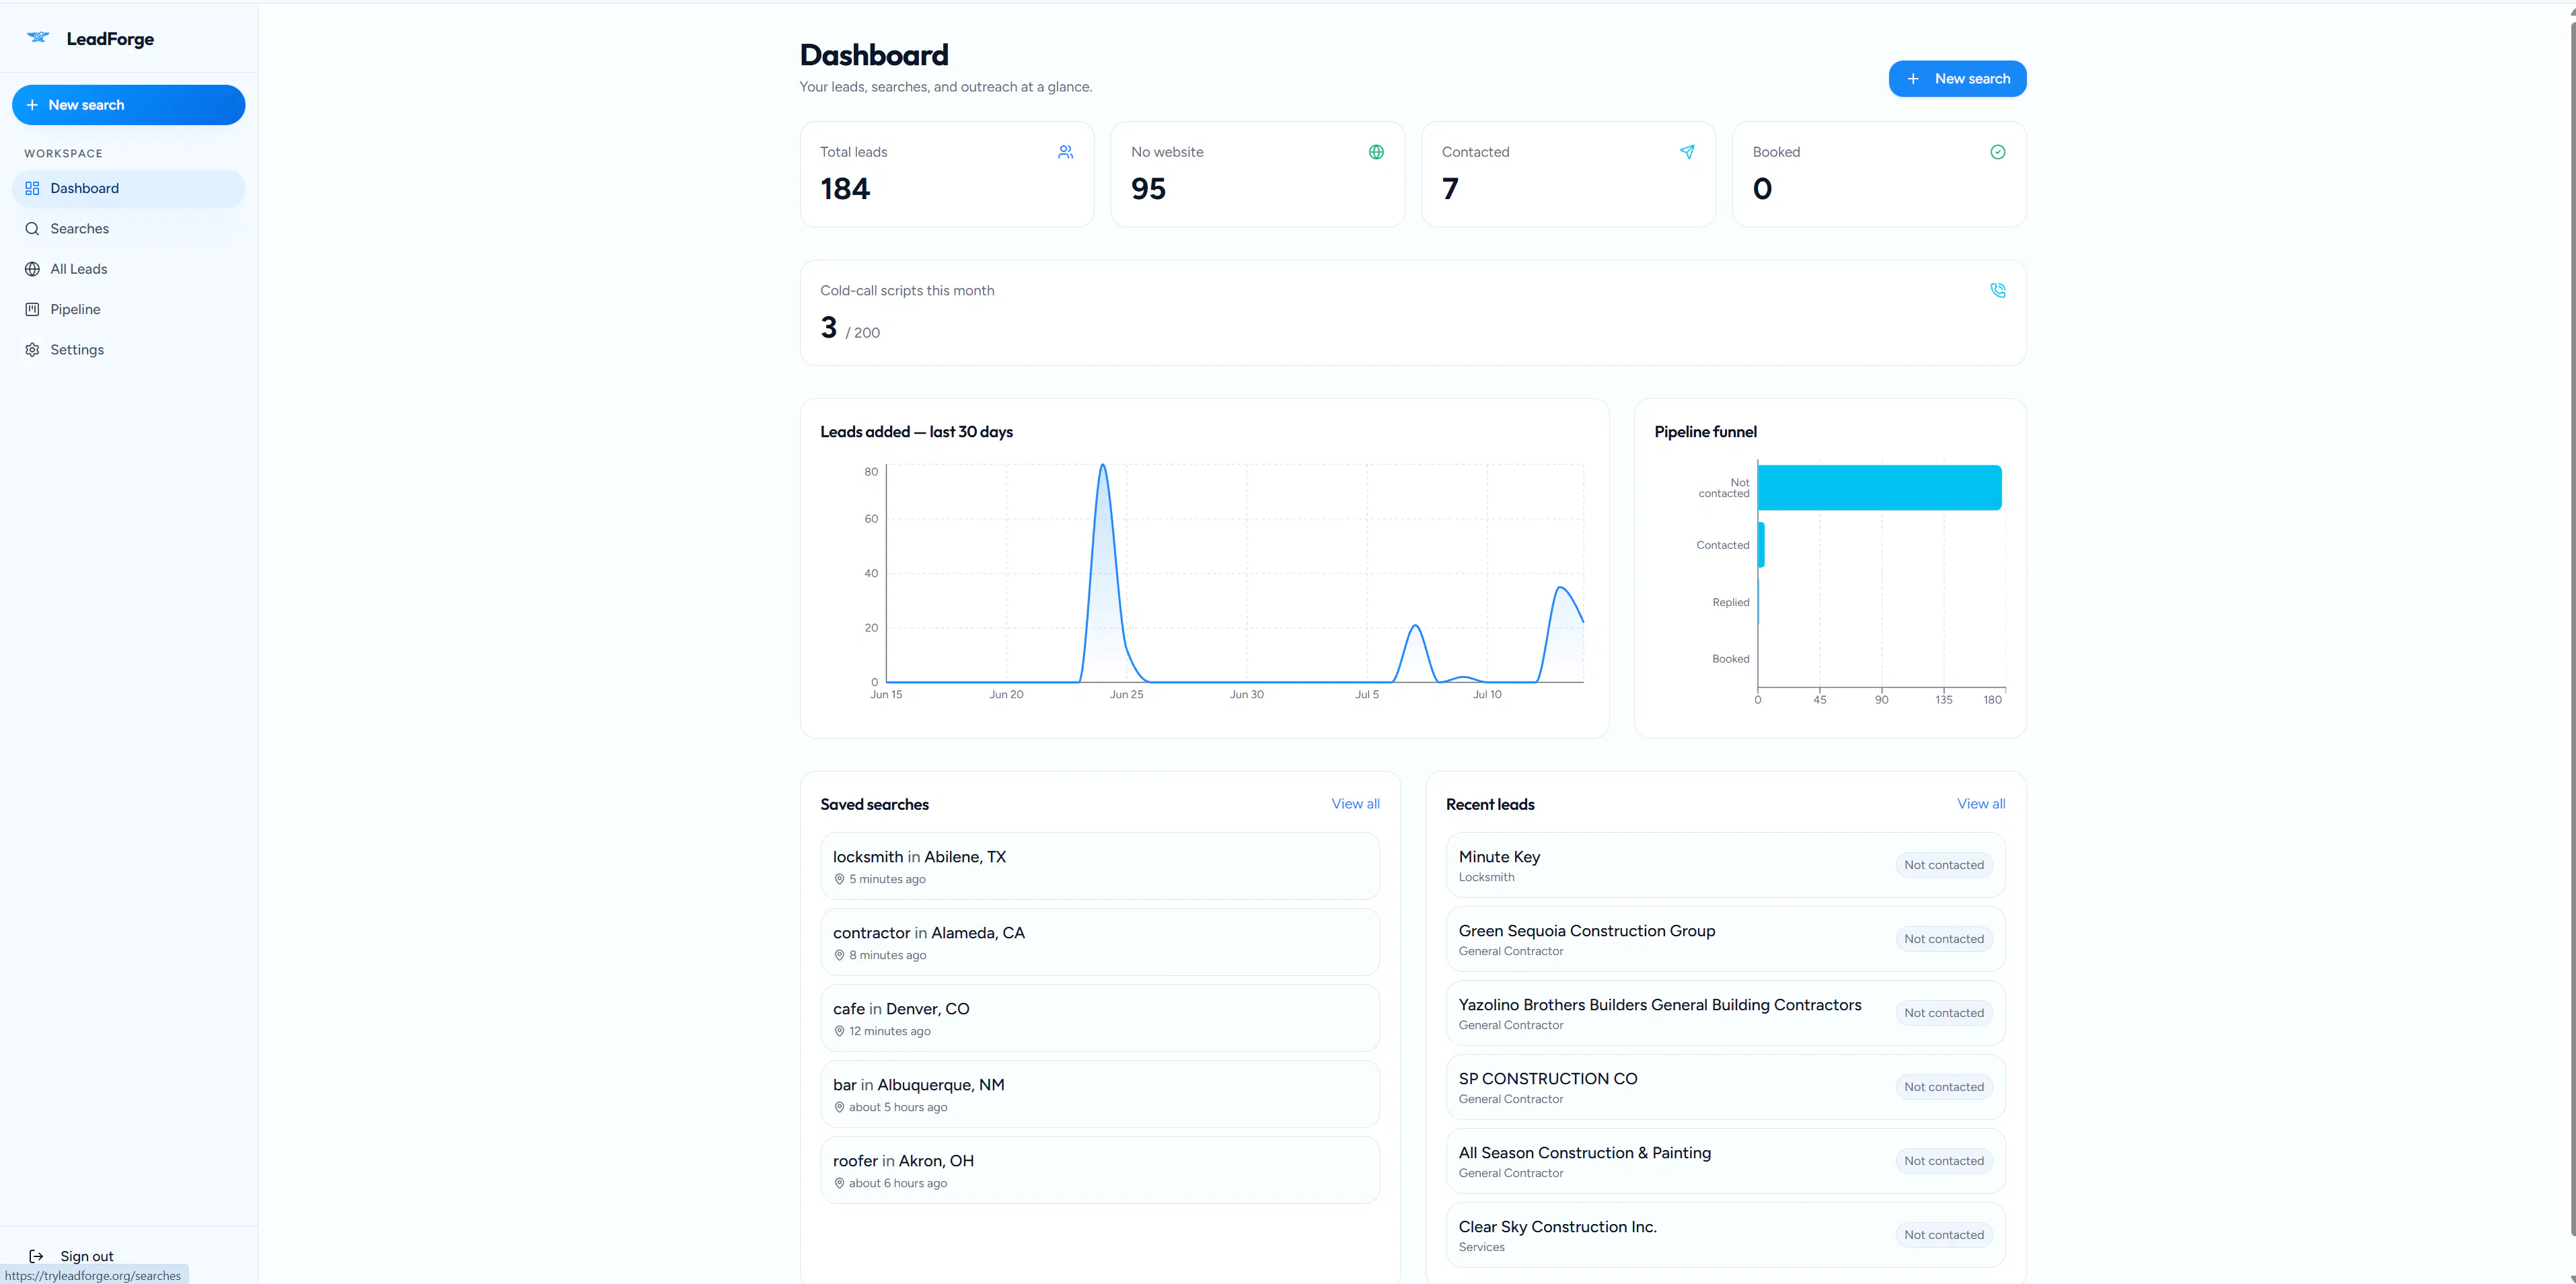This screenshot has width=2576, height=1284.
Task: Click the plus icon in header New search button
Action: 1913,79
